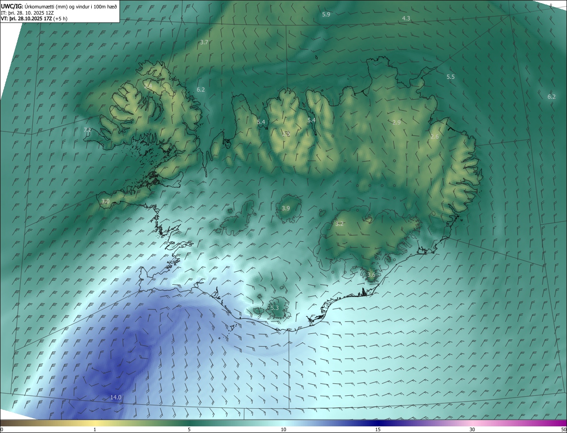Click the 5.3 value label on the map

pos(274,308)
